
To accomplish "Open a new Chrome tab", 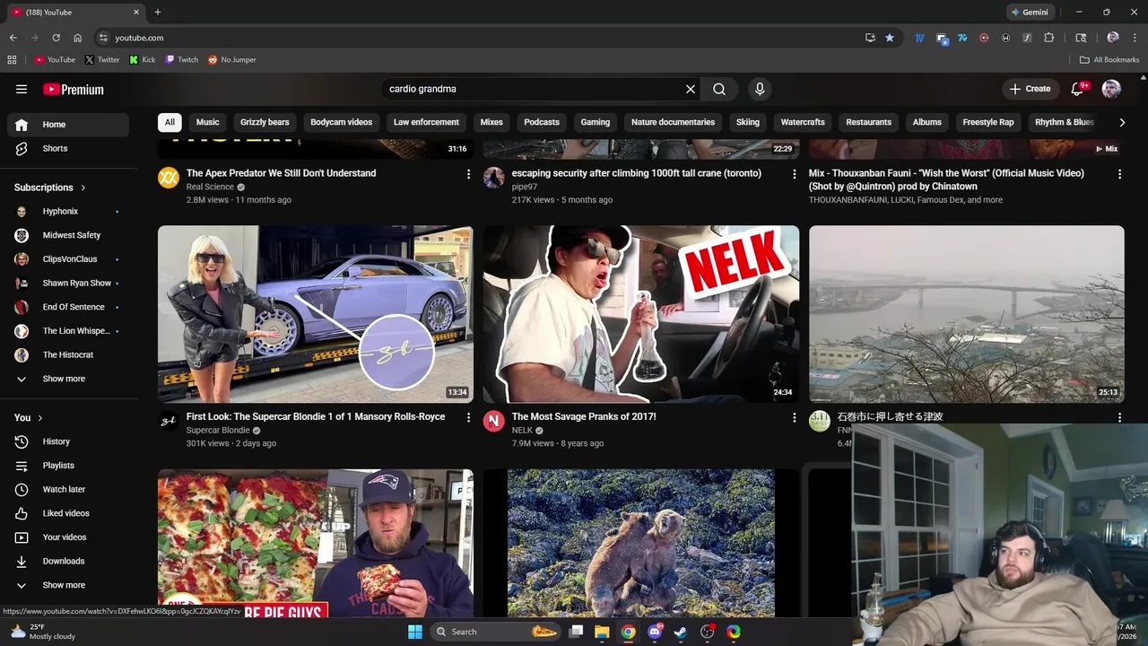I will (x=158, y=13).
